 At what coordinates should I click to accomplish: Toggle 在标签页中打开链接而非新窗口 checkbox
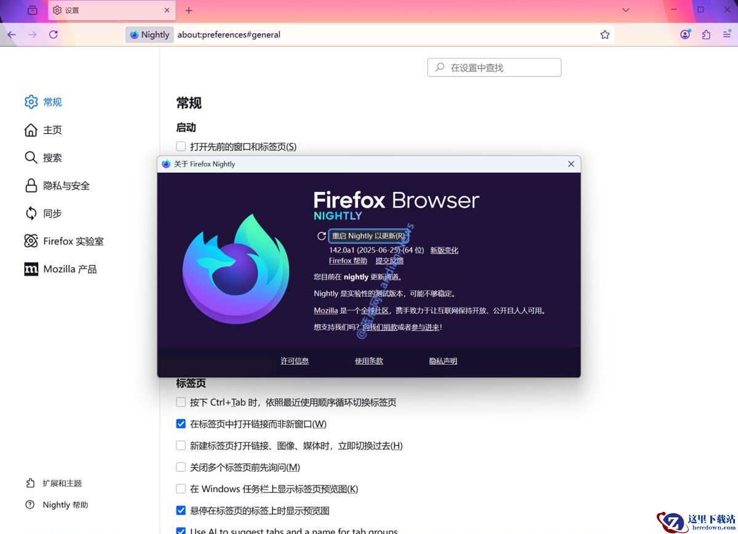pos(181,424)
